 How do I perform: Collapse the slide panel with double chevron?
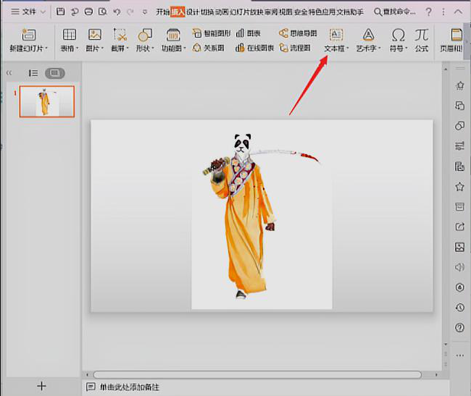[x=9, y=73]
